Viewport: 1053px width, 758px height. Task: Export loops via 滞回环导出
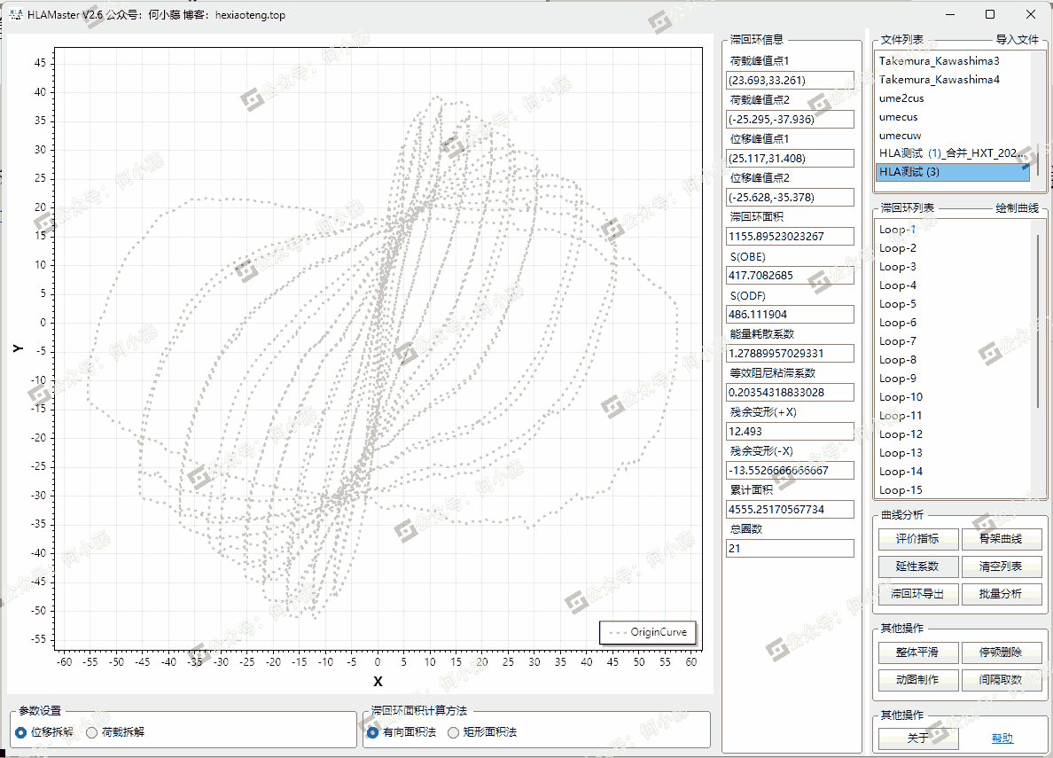[916, 594]
